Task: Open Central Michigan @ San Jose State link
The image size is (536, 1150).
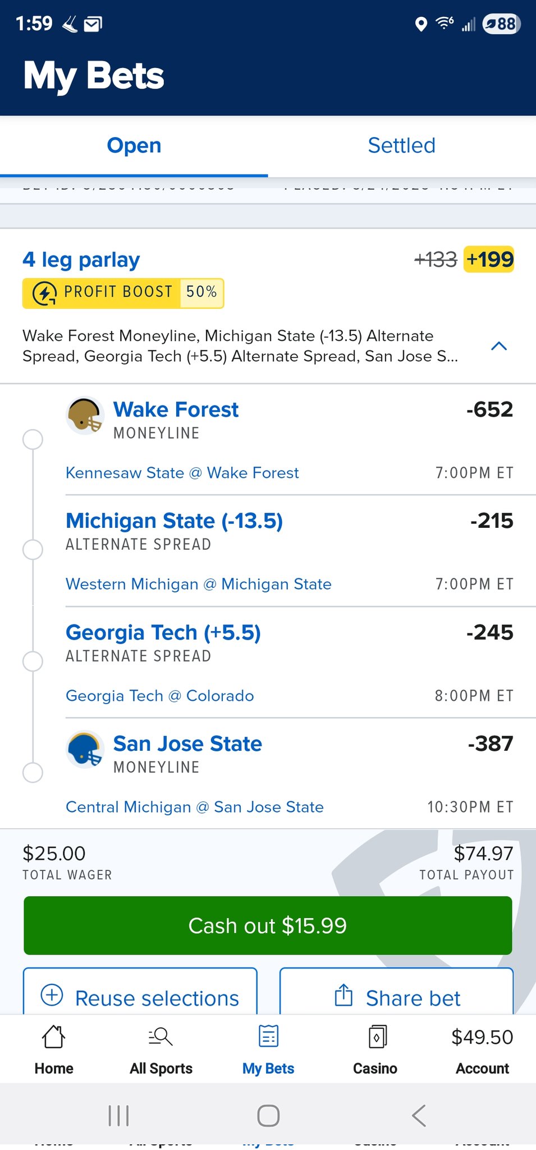Action: pos(195,807)
